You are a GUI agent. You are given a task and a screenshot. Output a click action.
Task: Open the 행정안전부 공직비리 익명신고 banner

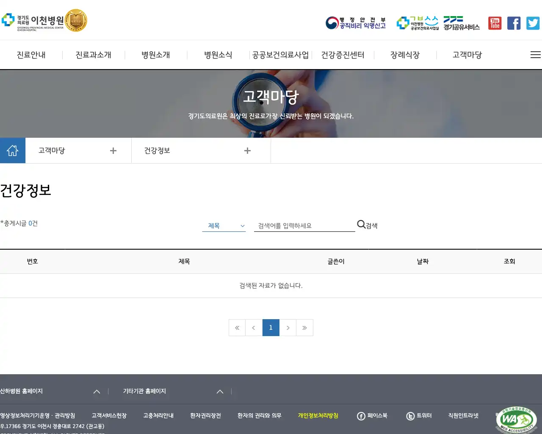356,23
